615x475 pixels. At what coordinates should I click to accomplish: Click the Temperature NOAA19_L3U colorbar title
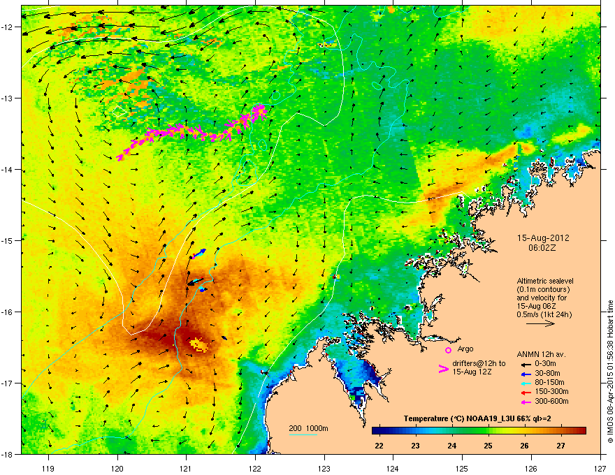pos(477,418)
